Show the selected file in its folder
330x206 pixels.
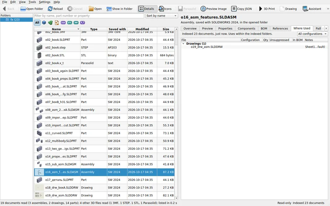[x=119, y=9]
